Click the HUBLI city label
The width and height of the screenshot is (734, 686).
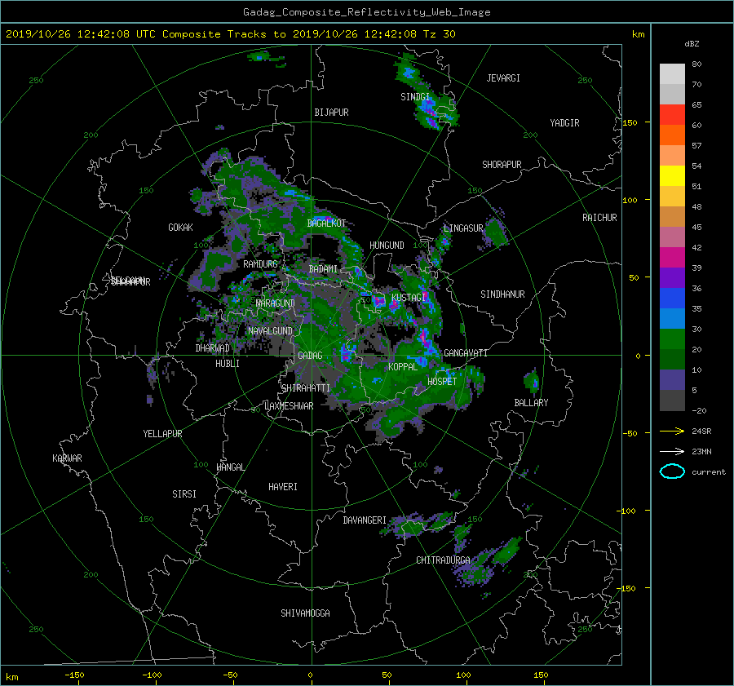(x=228, y=364)
